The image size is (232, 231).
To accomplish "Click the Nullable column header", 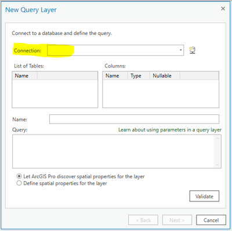I will 165,75.
